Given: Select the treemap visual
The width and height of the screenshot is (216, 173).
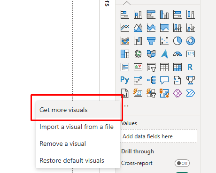Looking at the screenshot, I should click(x=125, y=54).
